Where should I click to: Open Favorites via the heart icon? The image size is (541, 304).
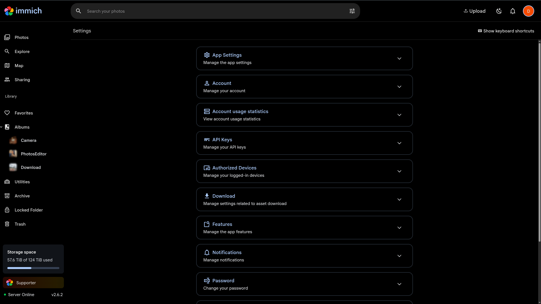pyautogui.click(x=7, y=113)
